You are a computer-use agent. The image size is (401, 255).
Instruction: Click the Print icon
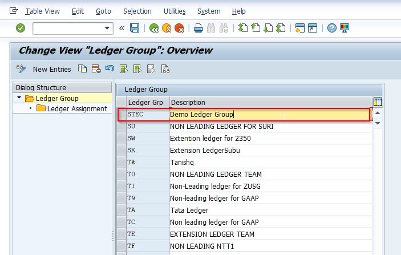tap(198, 28)
